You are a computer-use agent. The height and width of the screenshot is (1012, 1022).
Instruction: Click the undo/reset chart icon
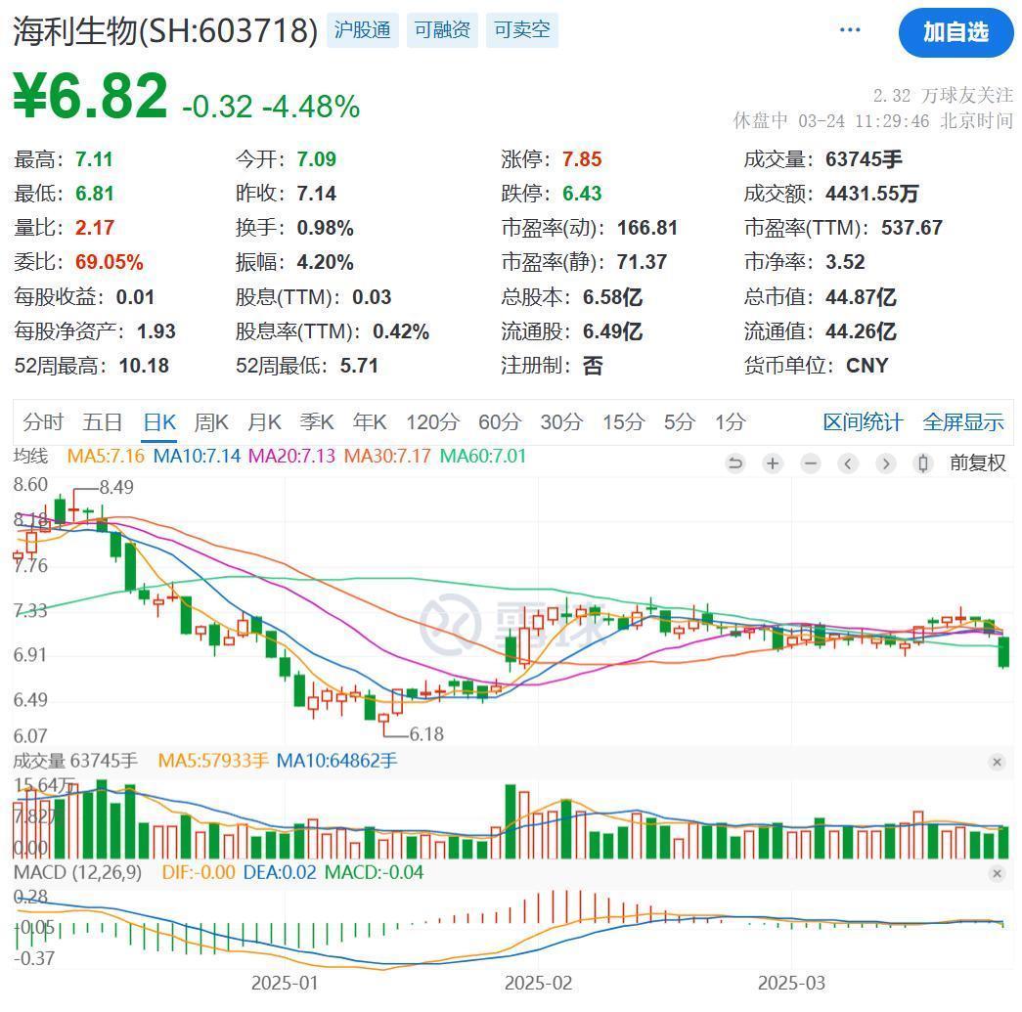click(x=735, y=463)
